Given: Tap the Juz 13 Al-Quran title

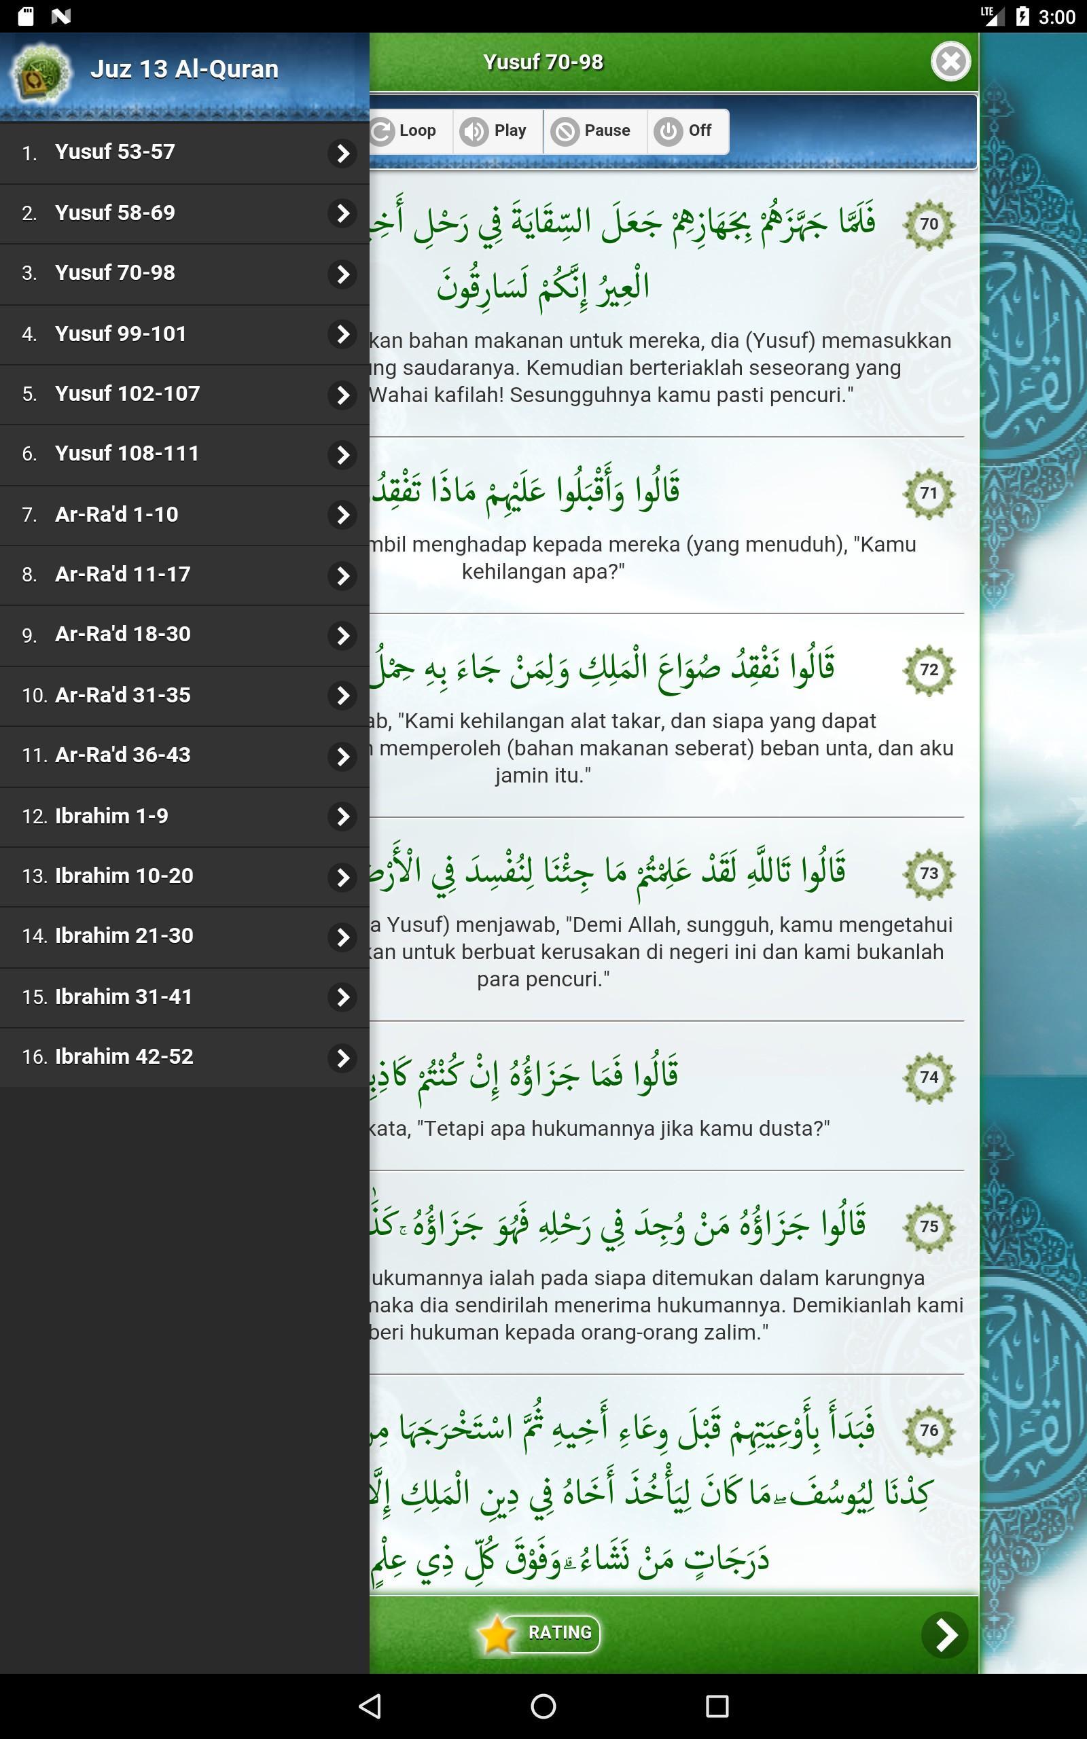Looking at the screenshot, I should click(184, 69).
